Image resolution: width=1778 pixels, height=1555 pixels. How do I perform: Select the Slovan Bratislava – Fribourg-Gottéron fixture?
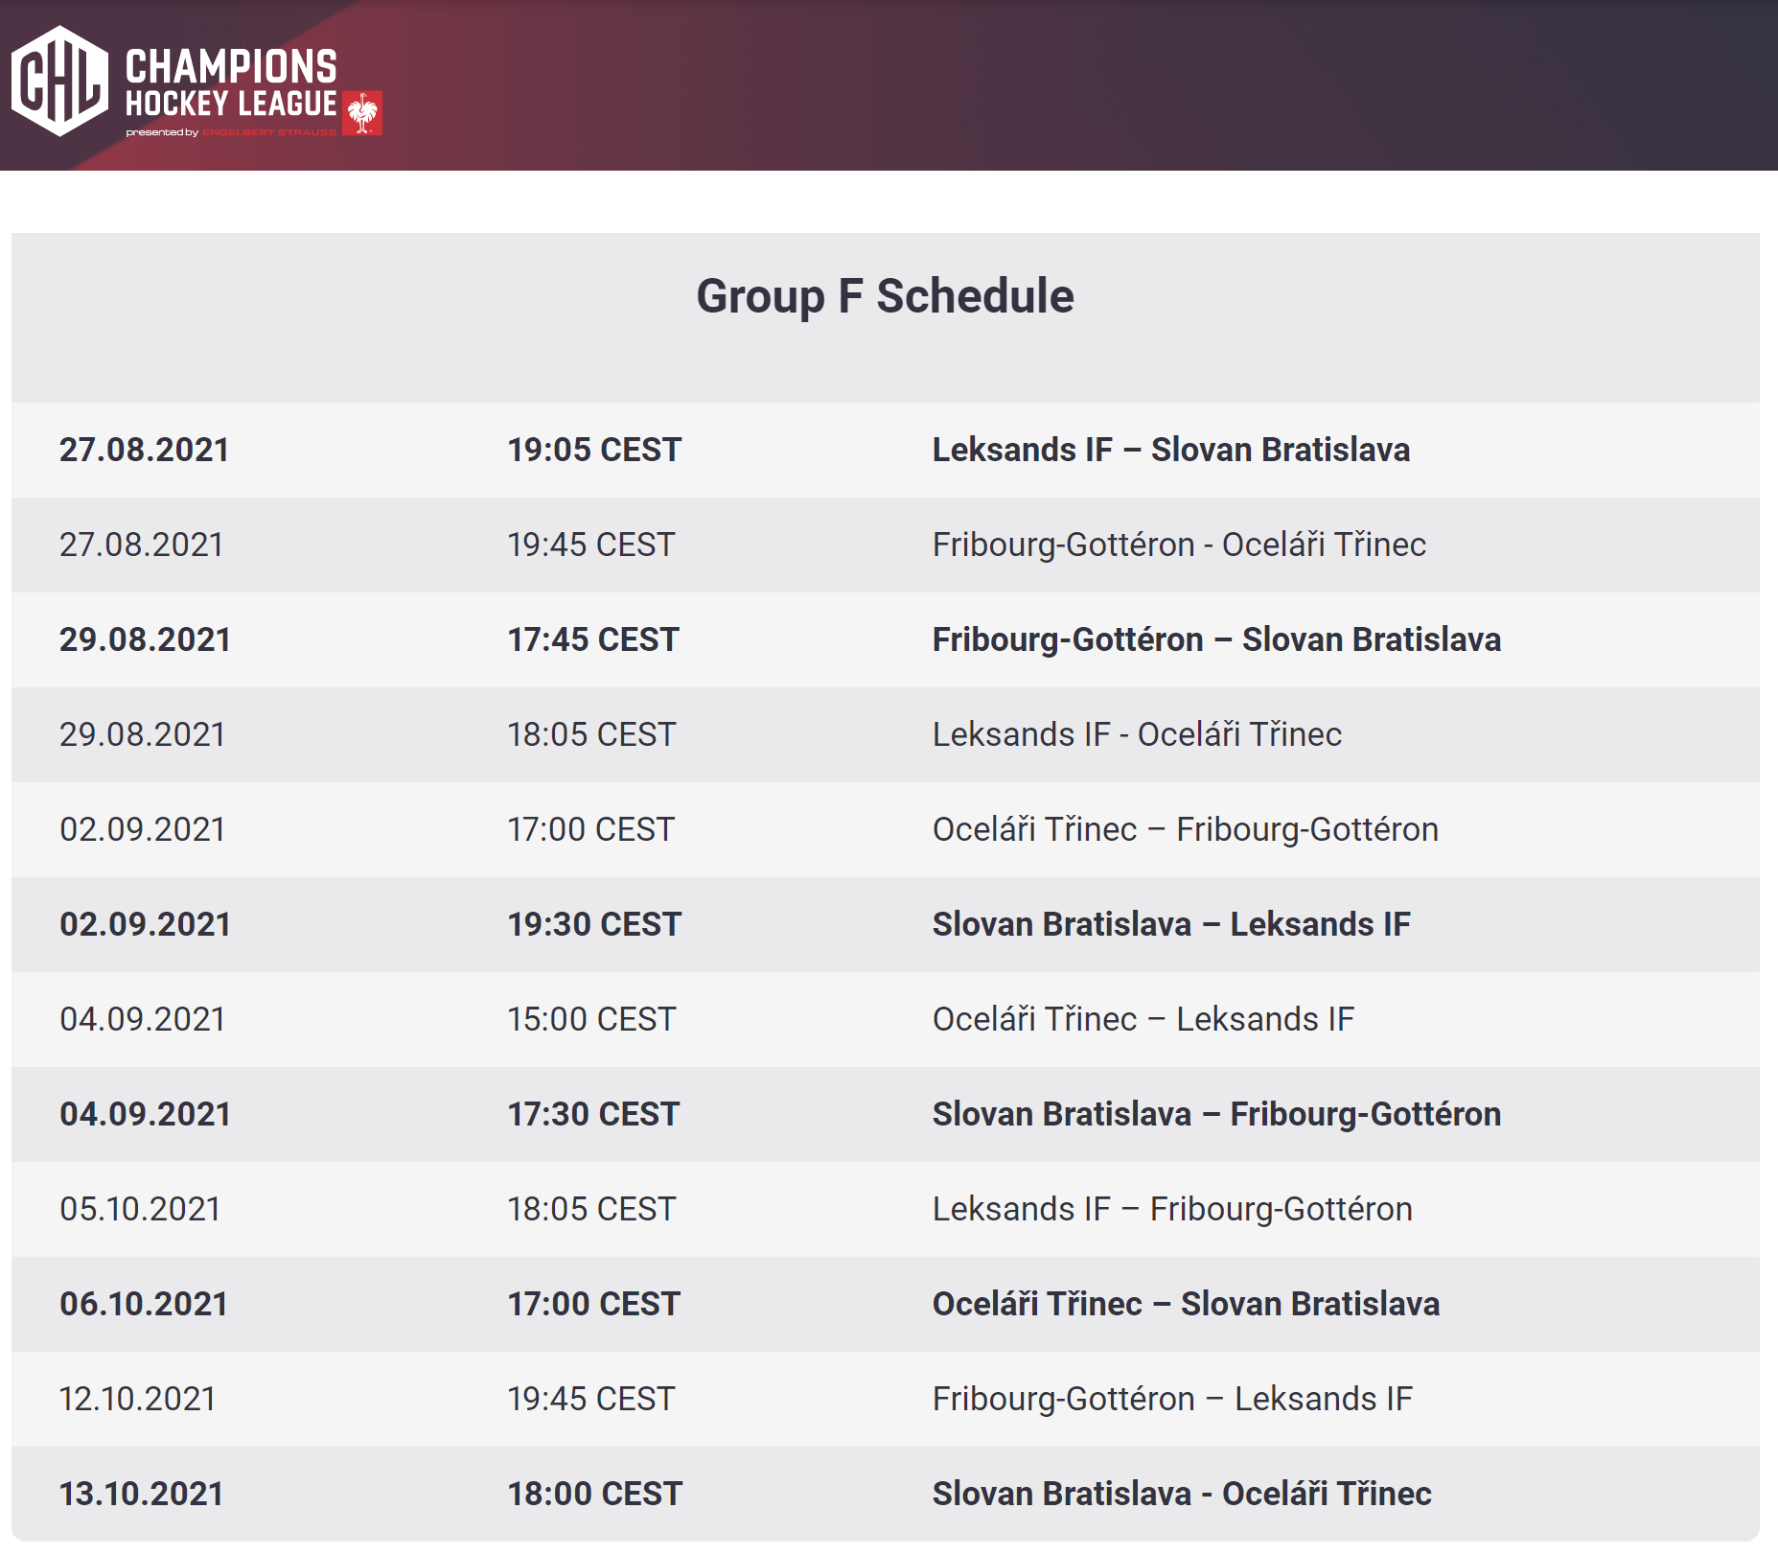[1216, 1114]
